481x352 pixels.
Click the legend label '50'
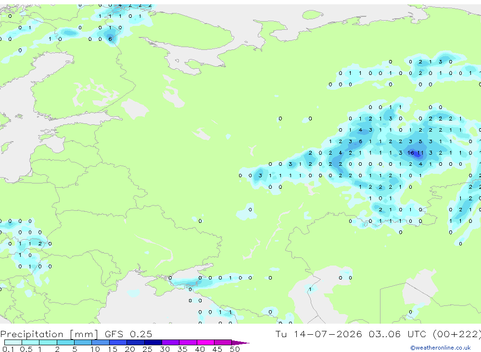(x=235, y=349)
